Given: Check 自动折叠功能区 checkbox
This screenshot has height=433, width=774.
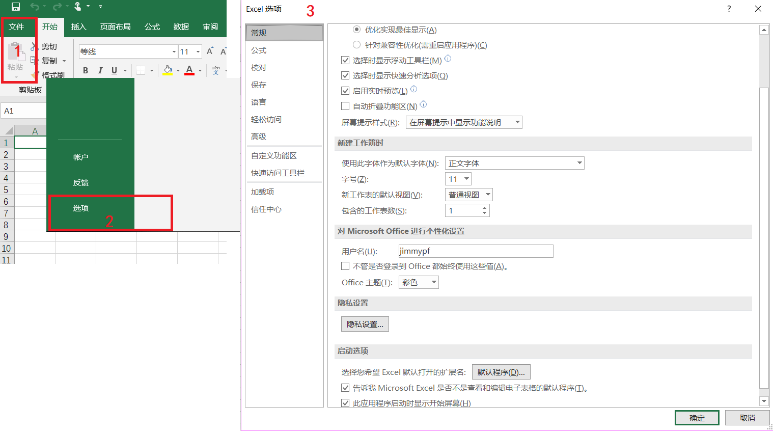Looking at the screenshot, I should coord(345,106).
